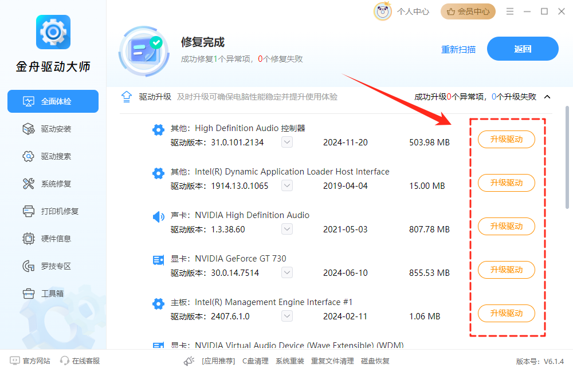Go to 打印机修复 printer icon
Viewport: 573px width, 372px height.
[29, 211]
